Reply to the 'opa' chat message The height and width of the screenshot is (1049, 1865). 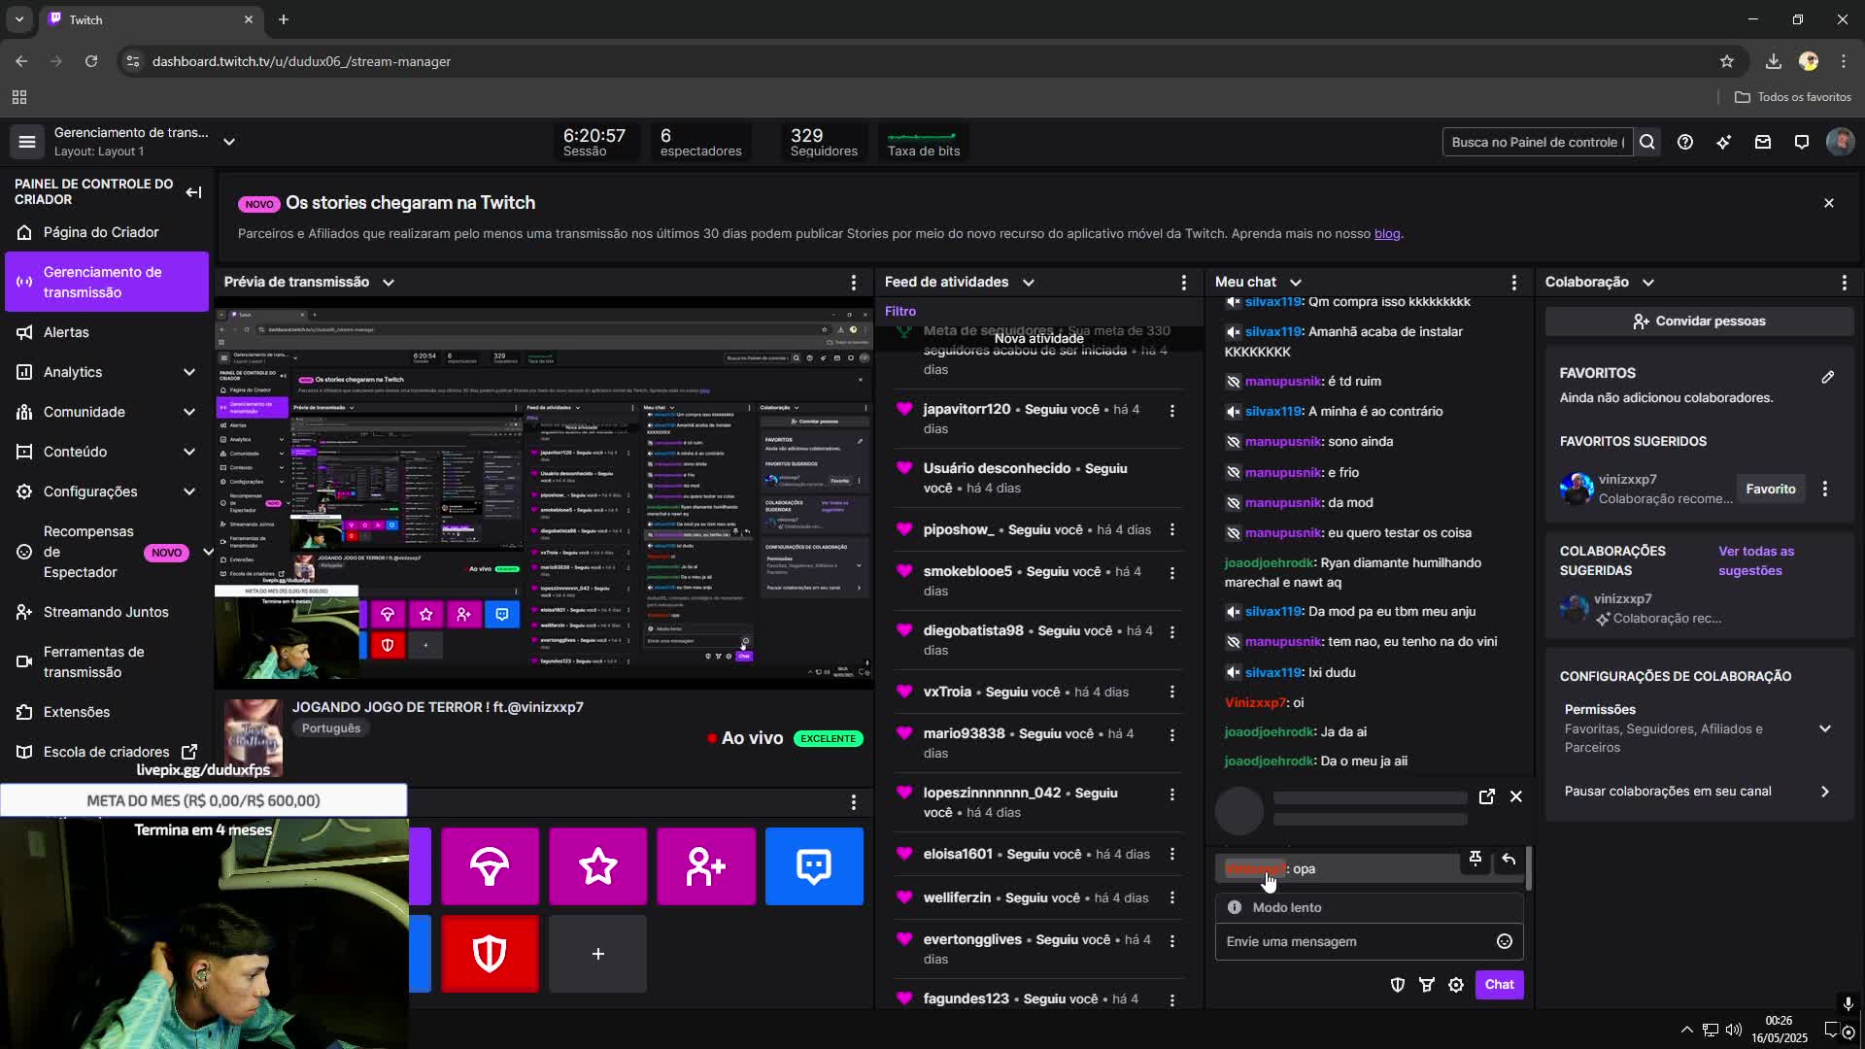(1509, 859)
